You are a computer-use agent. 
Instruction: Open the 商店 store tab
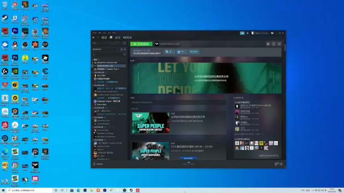[104, 37]
